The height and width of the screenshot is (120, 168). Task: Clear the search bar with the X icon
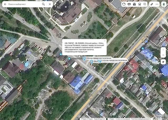[x=50, y=4]
